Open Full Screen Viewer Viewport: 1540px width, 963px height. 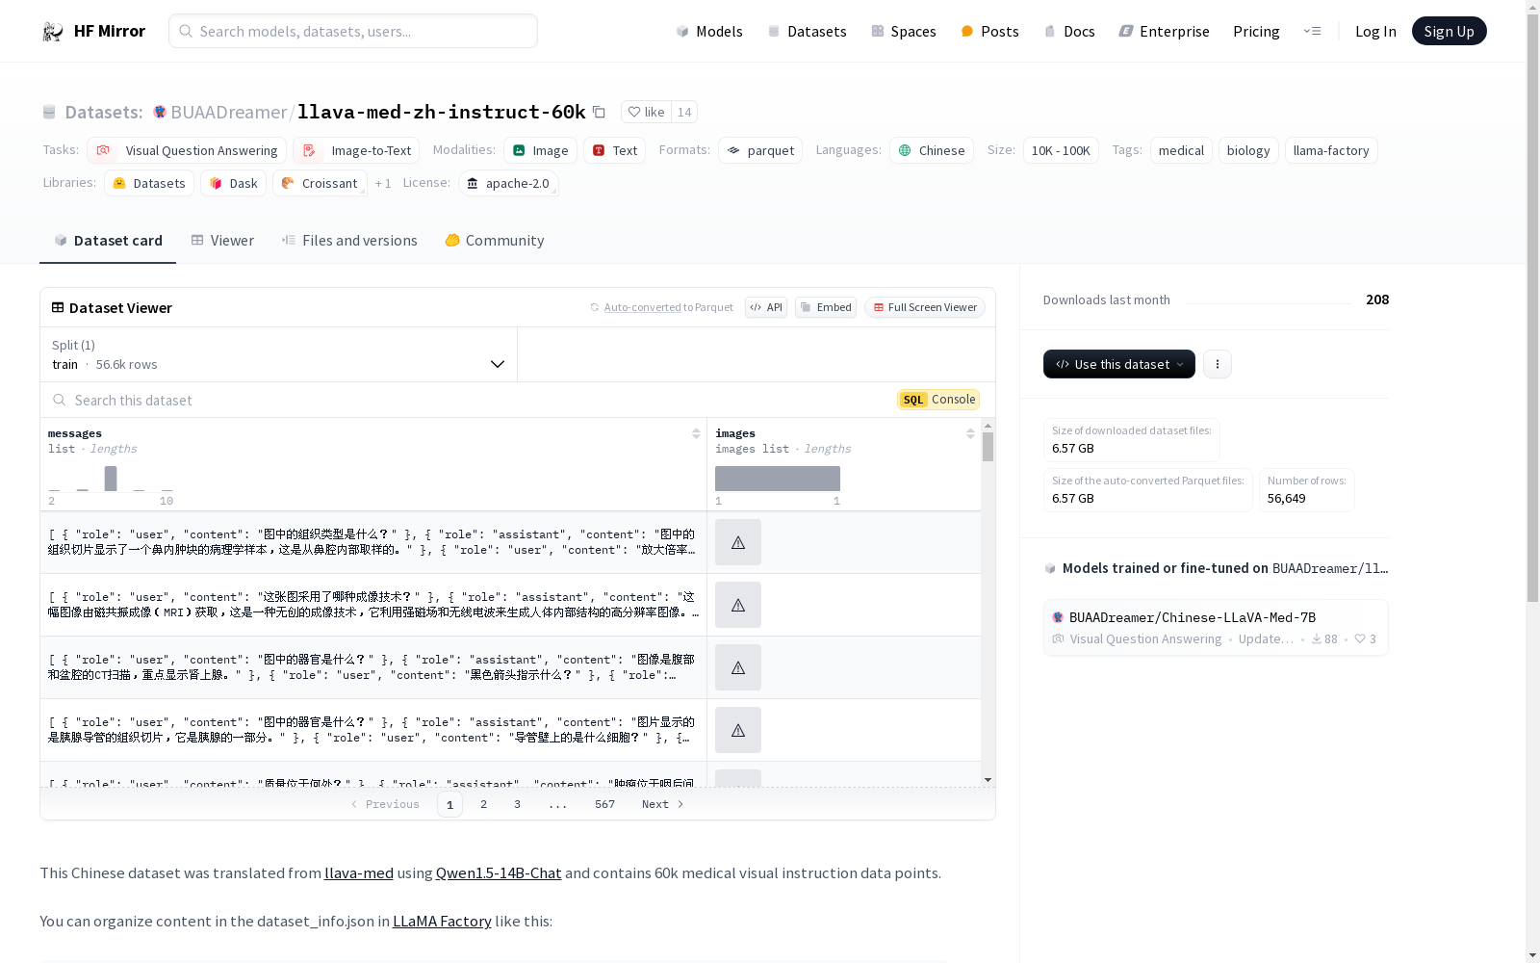click(x=924, y=307)
